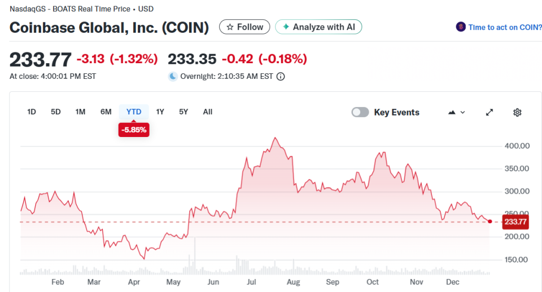
Task: Toggle the Key Events switch
Action: click(x=360, y=112)
